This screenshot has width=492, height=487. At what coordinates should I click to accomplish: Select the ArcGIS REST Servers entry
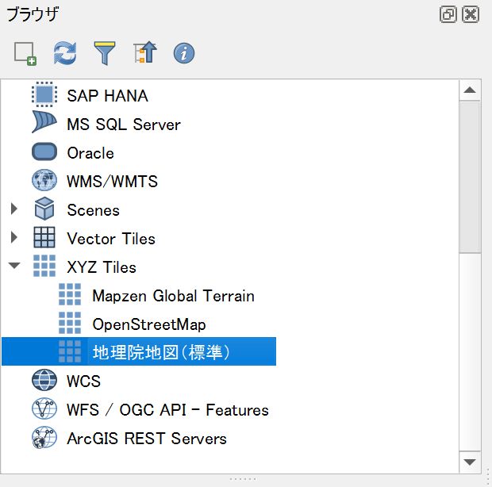point(147,439)
